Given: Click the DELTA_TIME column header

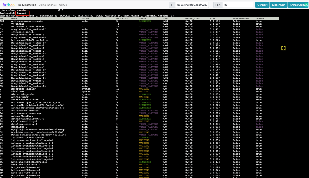Looking at the screenshot, I should pos(192,19).
